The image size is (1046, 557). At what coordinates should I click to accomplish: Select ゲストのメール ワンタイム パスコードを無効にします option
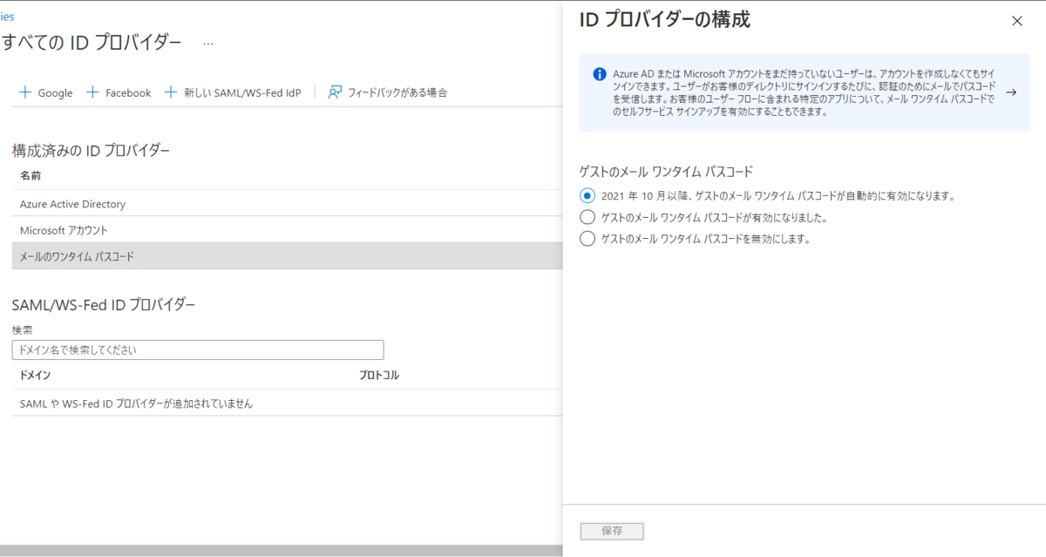click(588, 238)
